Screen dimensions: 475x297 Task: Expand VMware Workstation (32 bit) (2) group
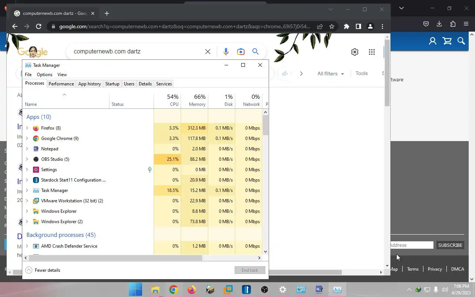(27, 201)
